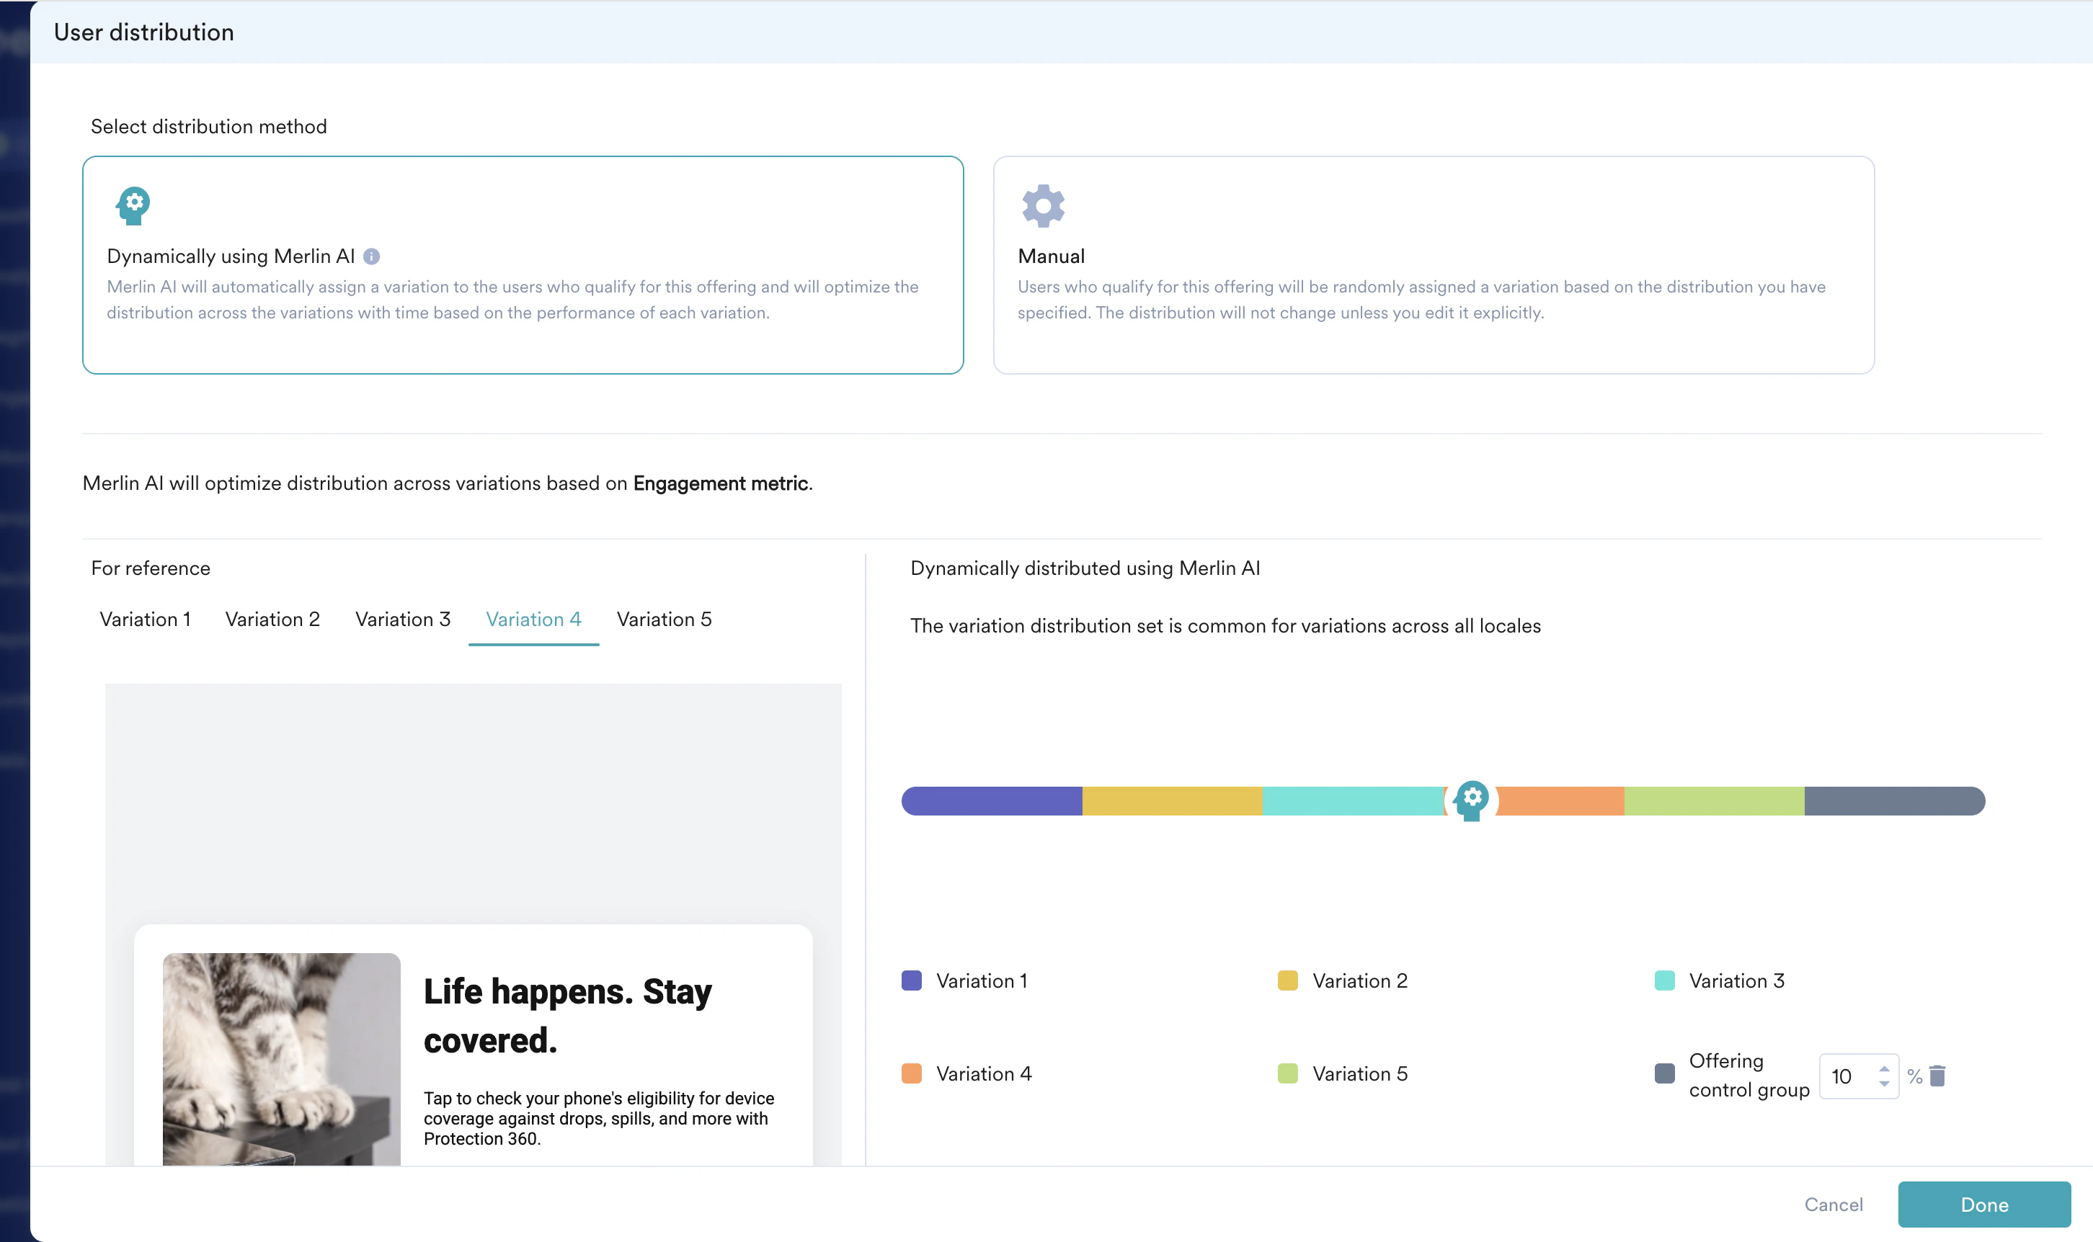This screenshot has width=2093, height=1242.
Task: Decrease control group percentage with down arrow
Action: [1884, 1084]
